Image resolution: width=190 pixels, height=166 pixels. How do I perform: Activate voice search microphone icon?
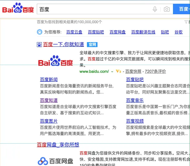point(155,9)
